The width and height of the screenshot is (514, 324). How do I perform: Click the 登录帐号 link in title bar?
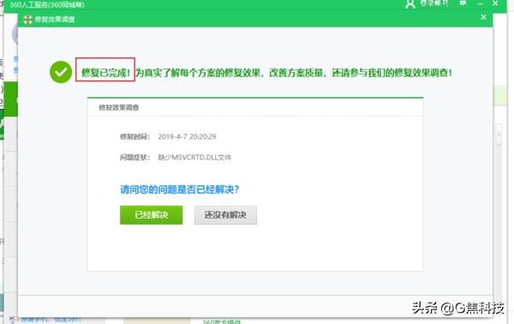[x=434, y=3]
